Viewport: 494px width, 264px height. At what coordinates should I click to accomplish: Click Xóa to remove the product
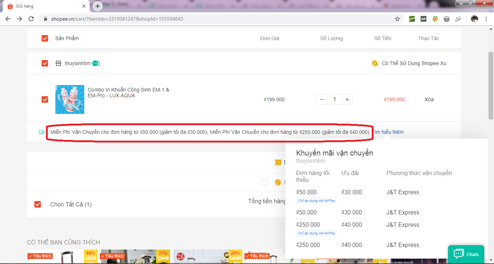(429, 99)
